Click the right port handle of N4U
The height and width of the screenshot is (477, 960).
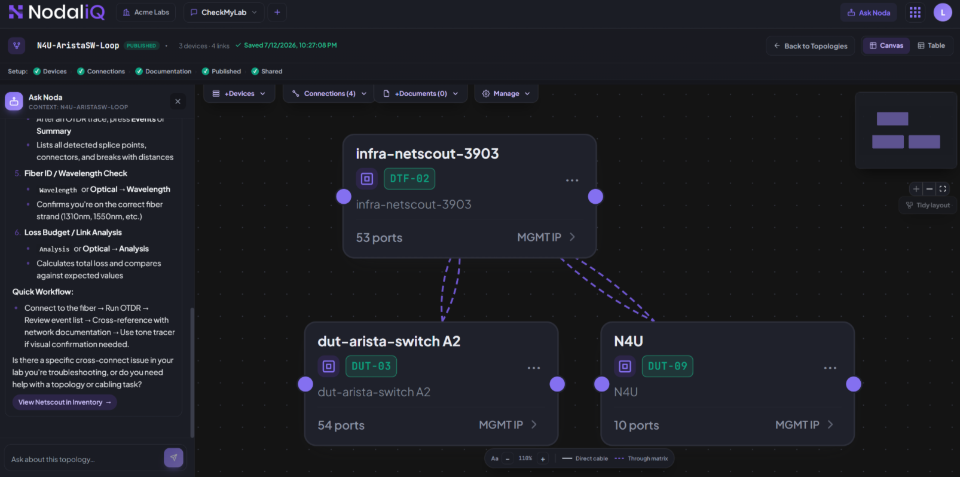point(854,384)
